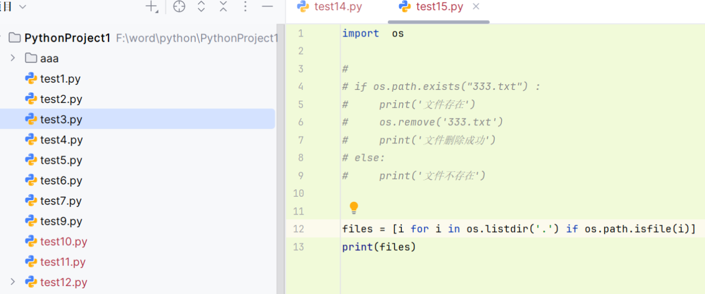
Task: Close the test15.py tab
Action: pyautogui.click(x=476, y=7)
